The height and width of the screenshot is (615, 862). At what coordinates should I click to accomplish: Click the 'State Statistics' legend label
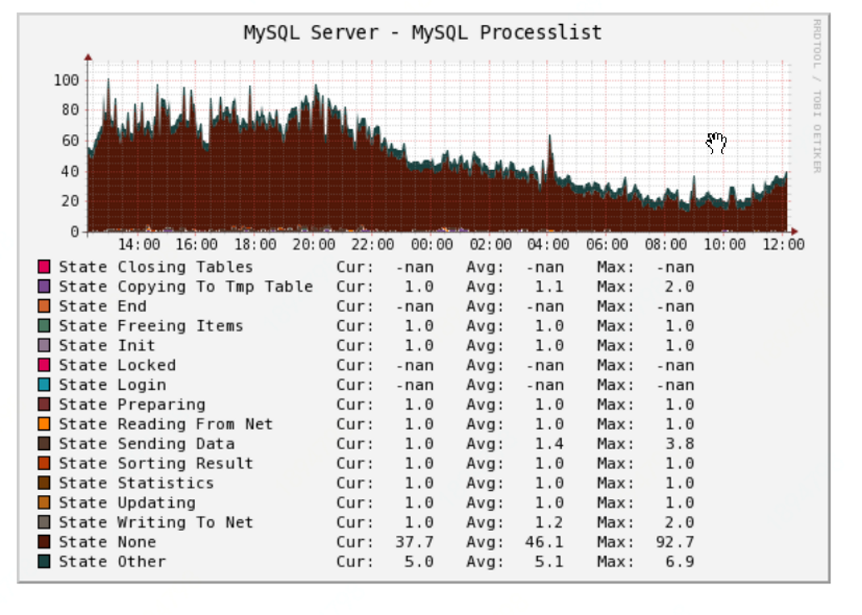pos(137,483)
